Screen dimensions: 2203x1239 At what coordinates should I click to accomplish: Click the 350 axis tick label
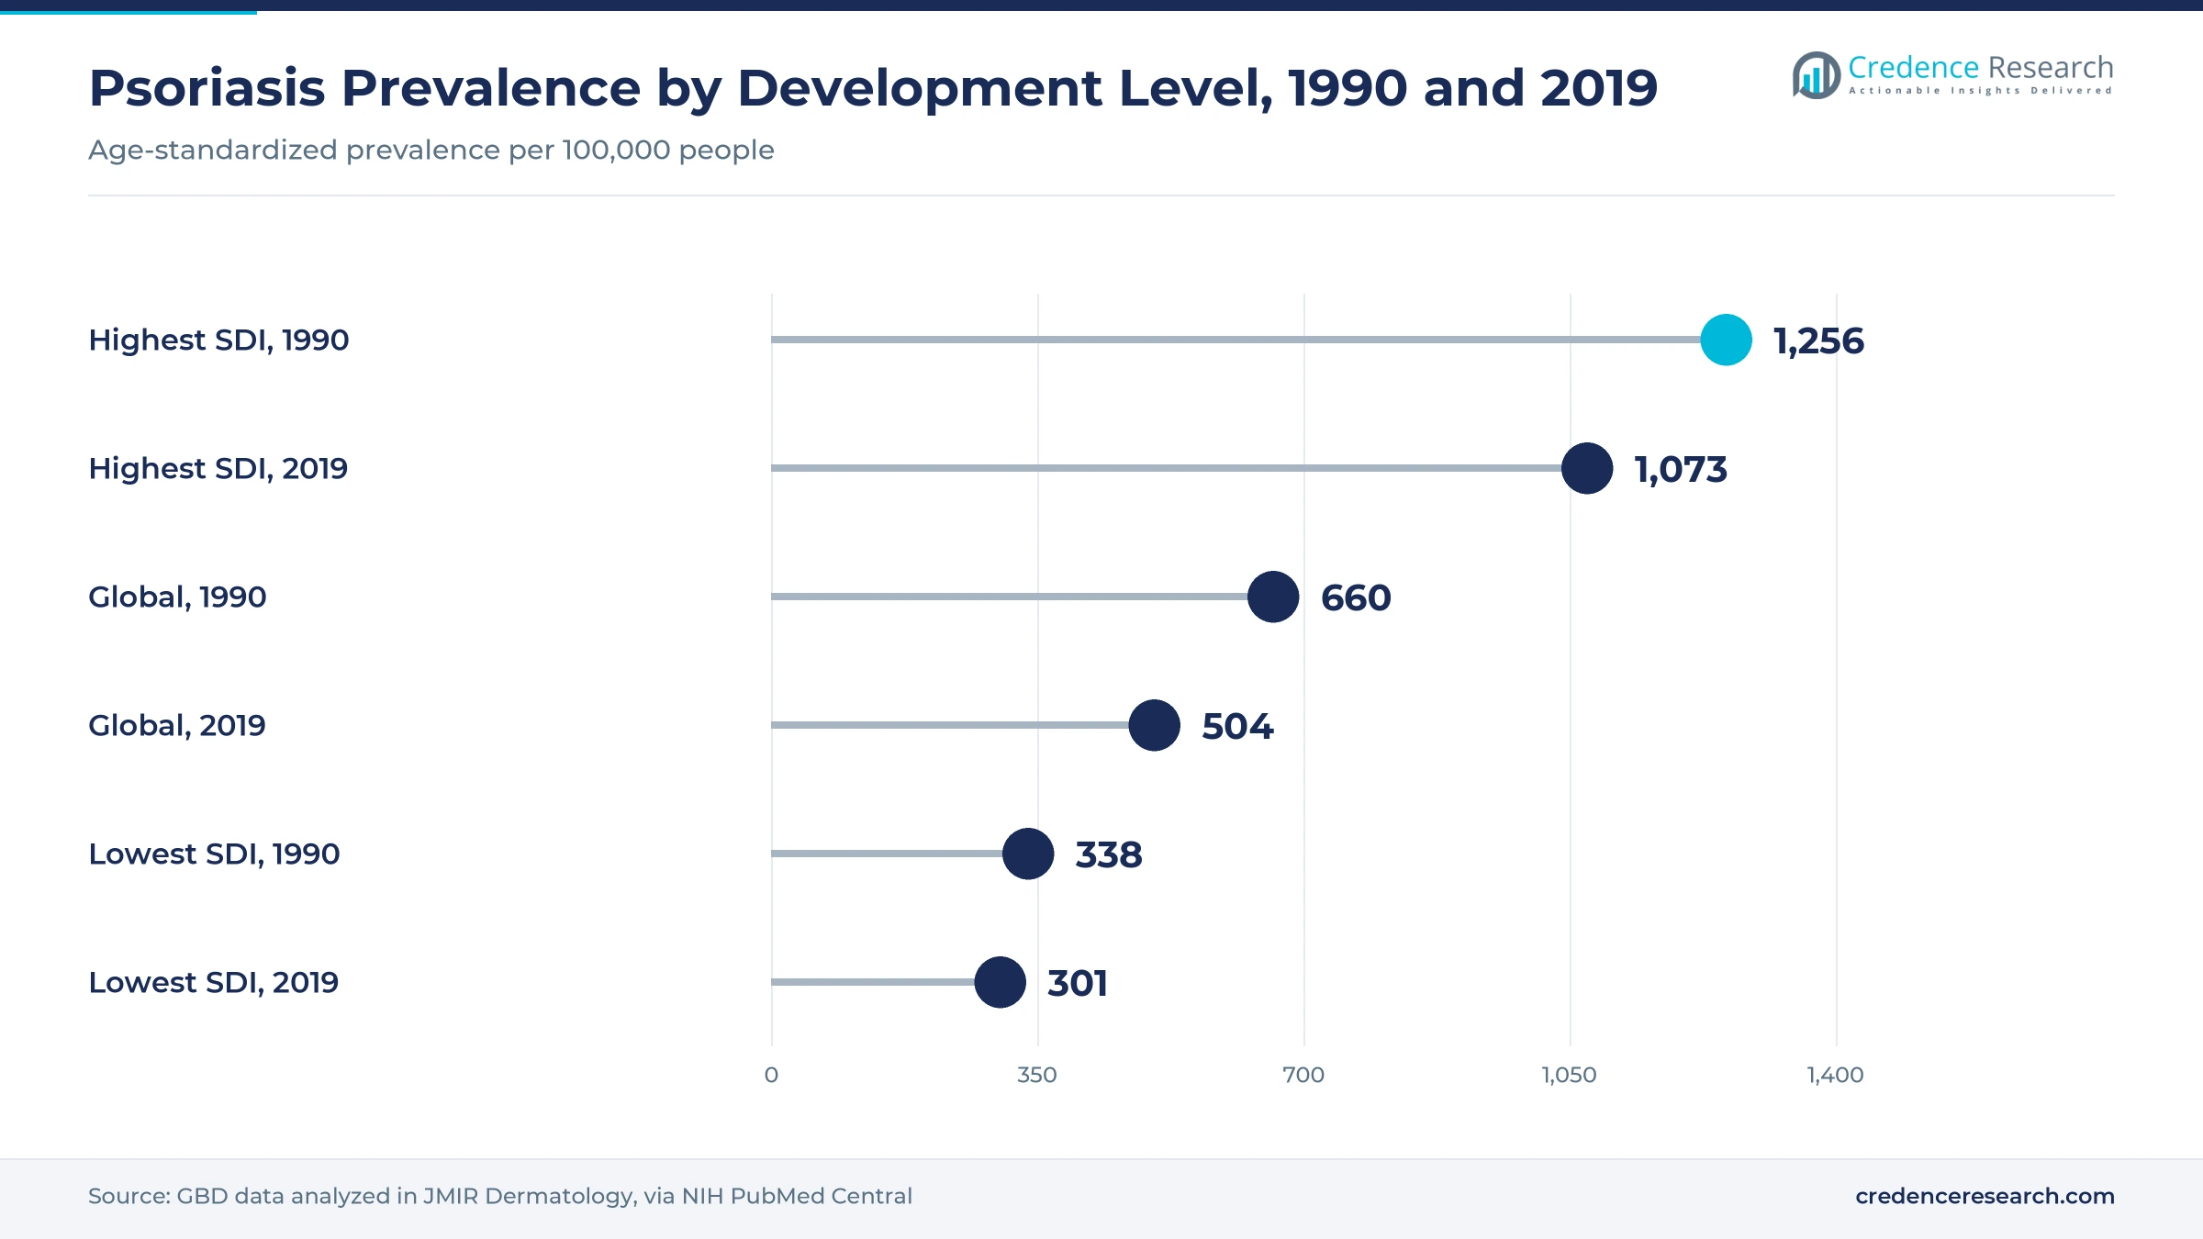tap(1037, 1075)
